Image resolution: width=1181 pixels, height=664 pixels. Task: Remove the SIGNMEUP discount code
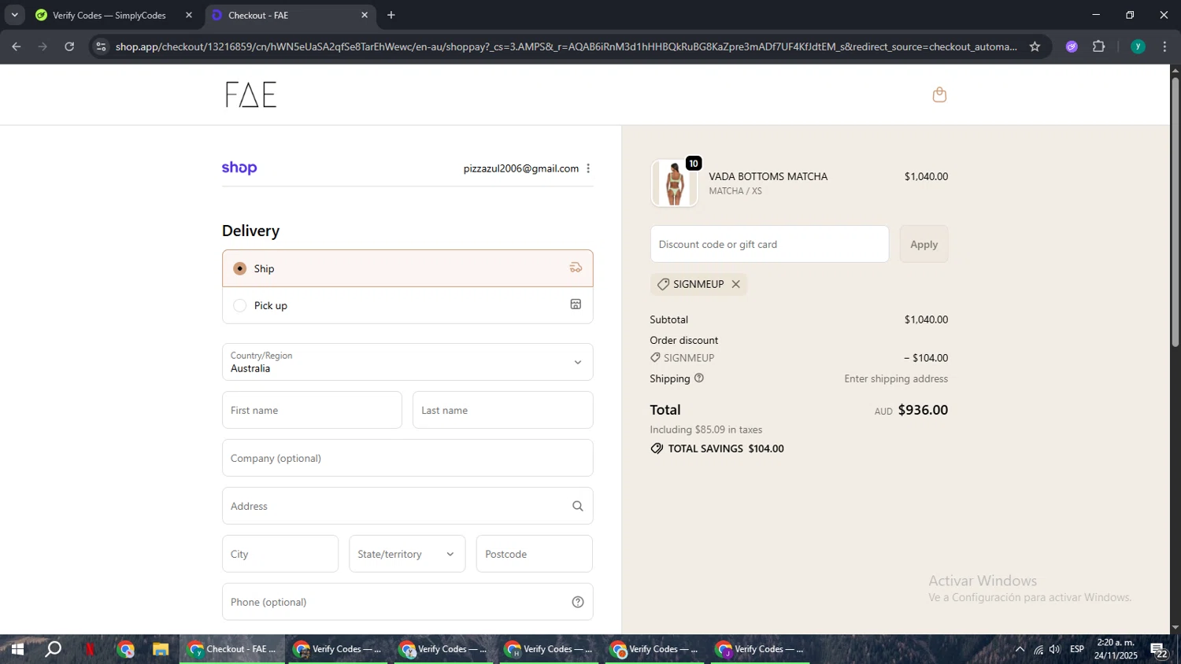tap(736, 284)
